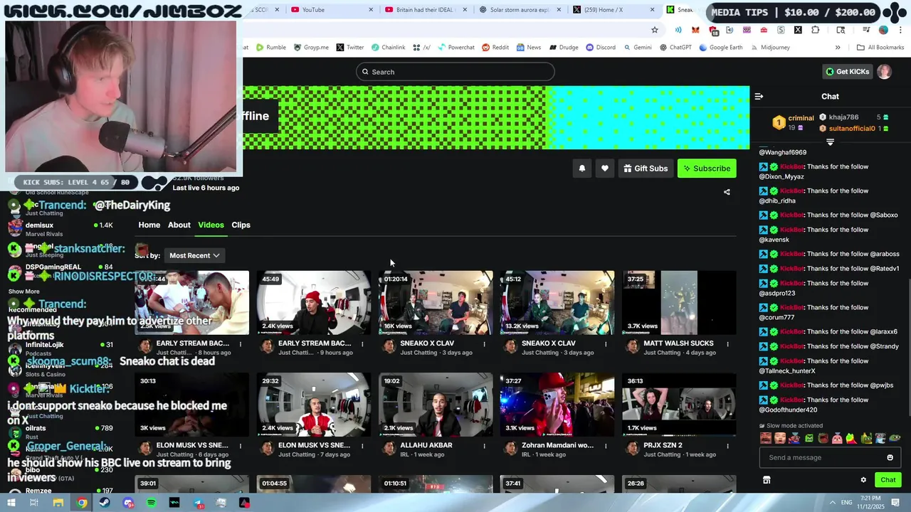Open the Midjourney bookmark

tap(770, 48)
